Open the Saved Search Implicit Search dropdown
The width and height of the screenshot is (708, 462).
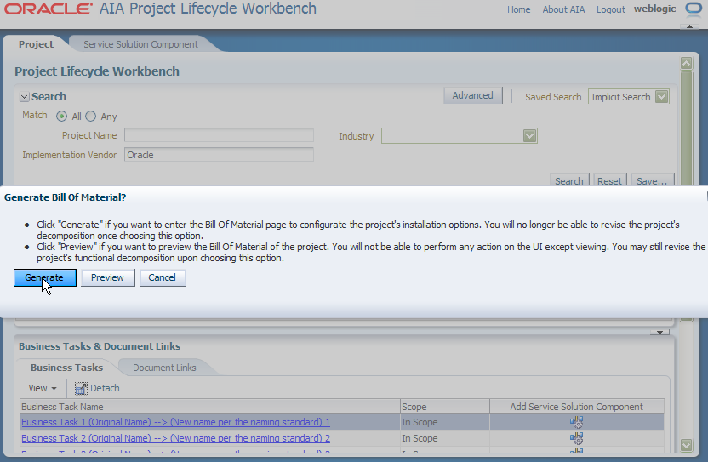click(661, 97)
